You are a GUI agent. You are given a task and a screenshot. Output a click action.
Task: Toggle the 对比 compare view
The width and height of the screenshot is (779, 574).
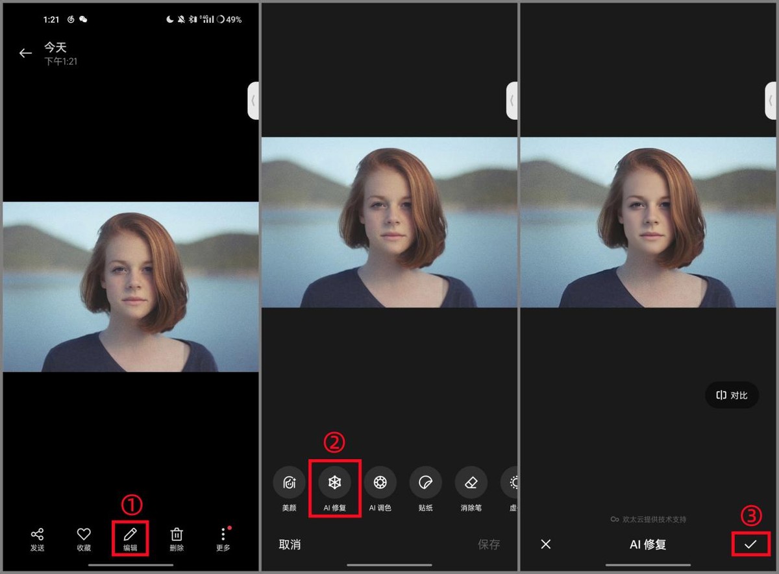[732, 395]
